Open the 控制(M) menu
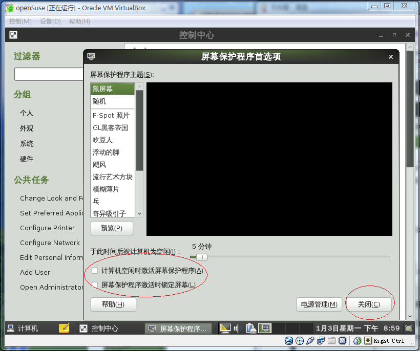 point(20,21)
